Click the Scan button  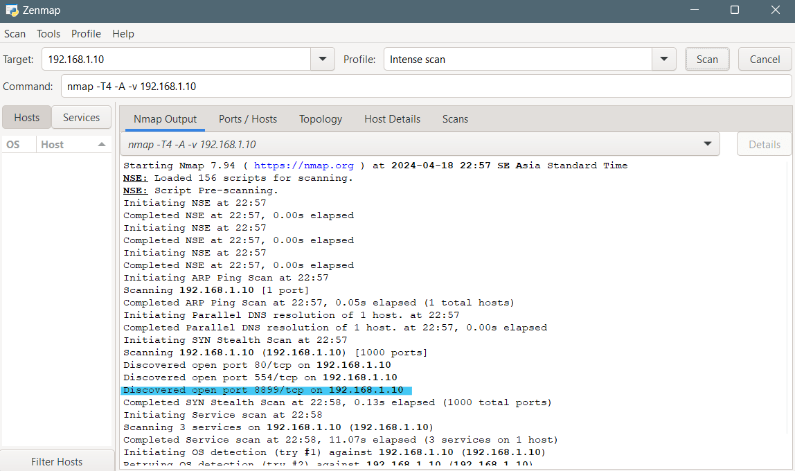coord(707,60)
